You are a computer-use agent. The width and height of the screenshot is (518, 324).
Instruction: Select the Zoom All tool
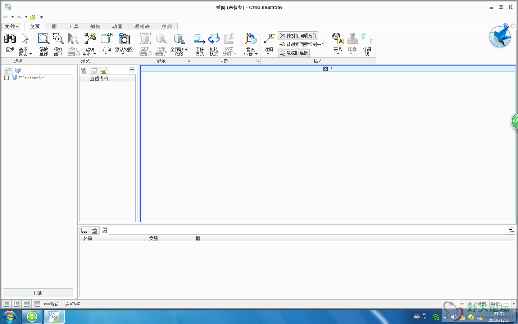(x=44, y=39)
